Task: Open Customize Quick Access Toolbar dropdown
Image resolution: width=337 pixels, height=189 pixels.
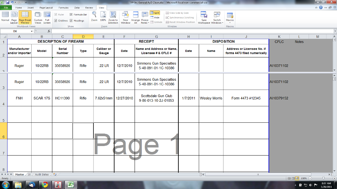Action: [x=26, y=3]
